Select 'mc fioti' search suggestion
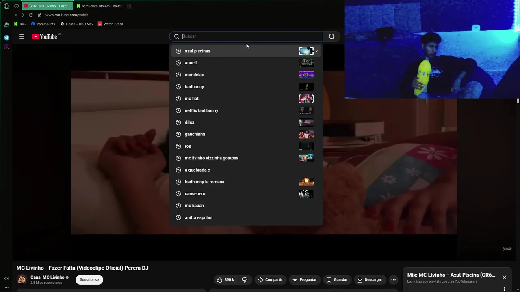Screen dimensions: 520x292 pyautogui.click(x=246, y=99)
